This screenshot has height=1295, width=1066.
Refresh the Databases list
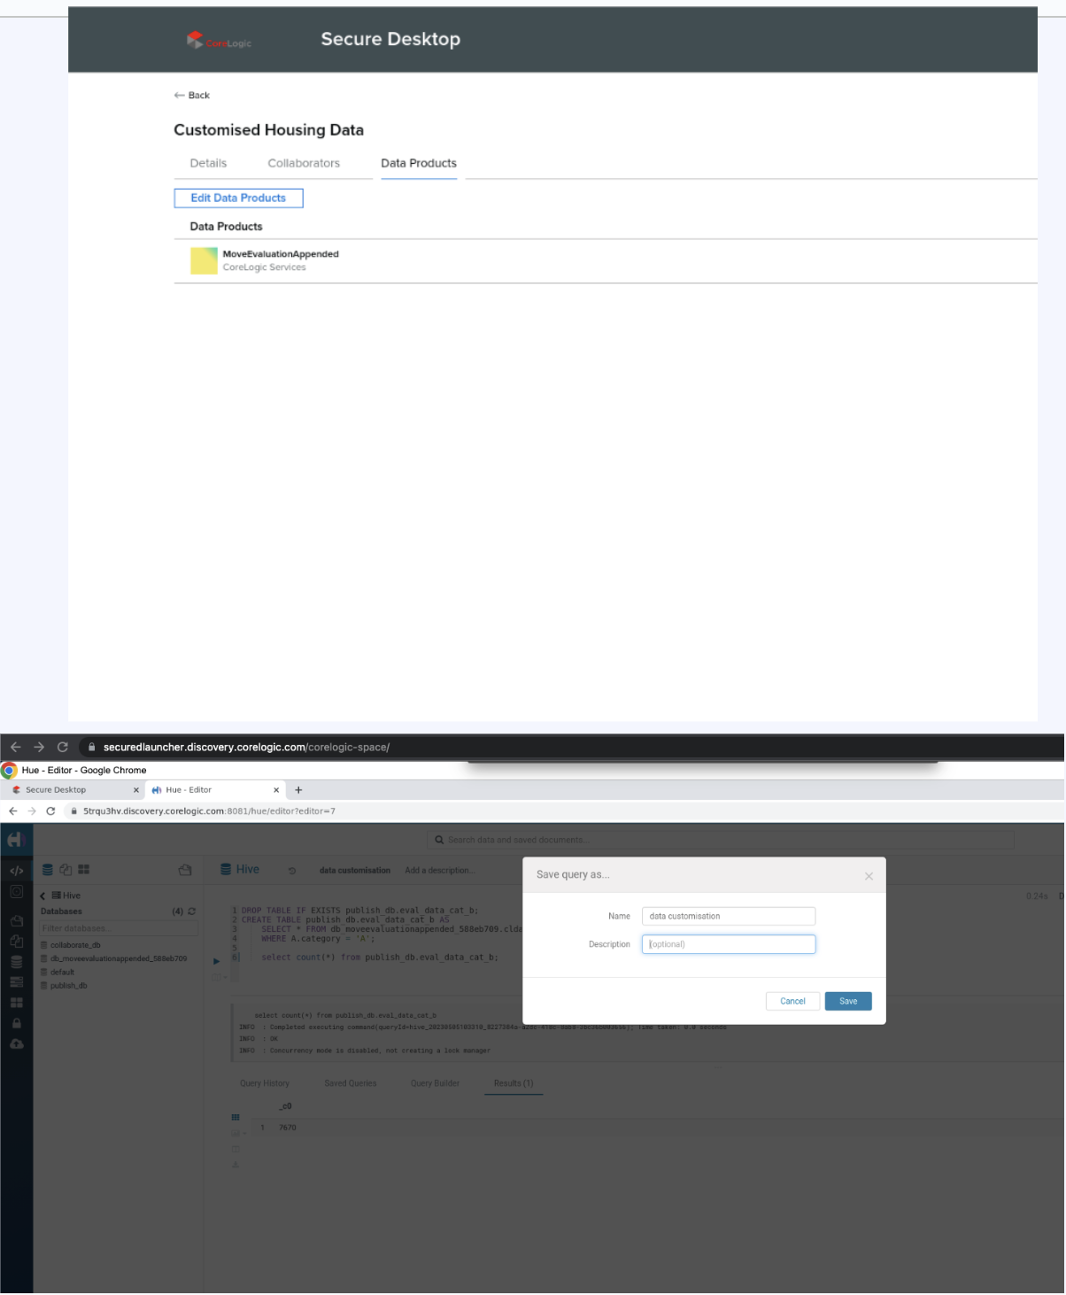[191, 911]
